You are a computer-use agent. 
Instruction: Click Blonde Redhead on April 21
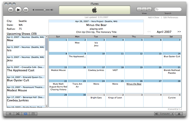[172, 70]
